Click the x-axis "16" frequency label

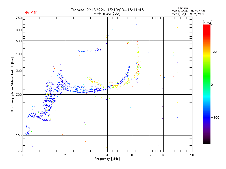192,155
